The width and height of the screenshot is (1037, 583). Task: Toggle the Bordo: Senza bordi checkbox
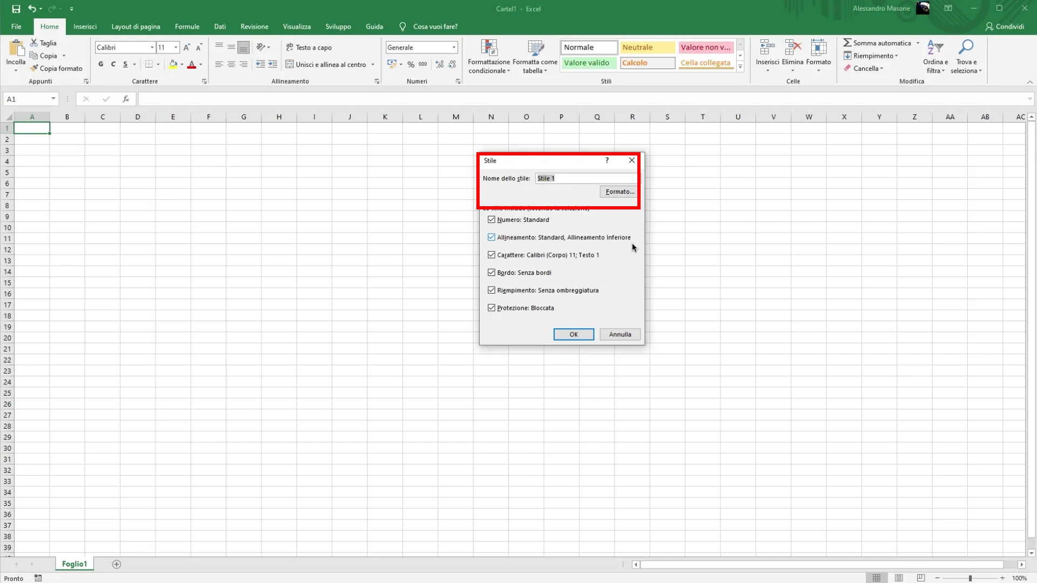coord(491,273)
